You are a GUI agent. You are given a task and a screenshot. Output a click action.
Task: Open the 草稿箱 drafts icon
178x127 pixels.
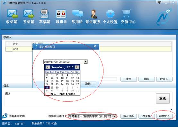[x=44, y=14]
